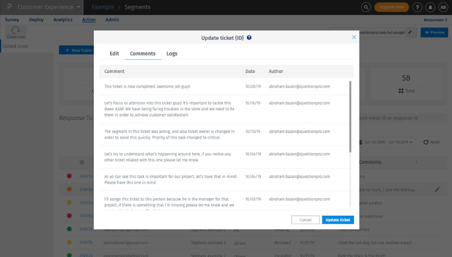452x257 pixels.
Task: Switch to the Logs tab
Action: click(x=172, y=54)
